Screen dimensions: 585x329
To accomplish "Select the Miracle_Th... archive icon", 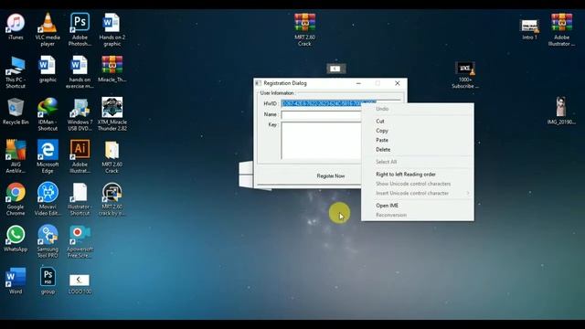I will [x=112, y=66].
